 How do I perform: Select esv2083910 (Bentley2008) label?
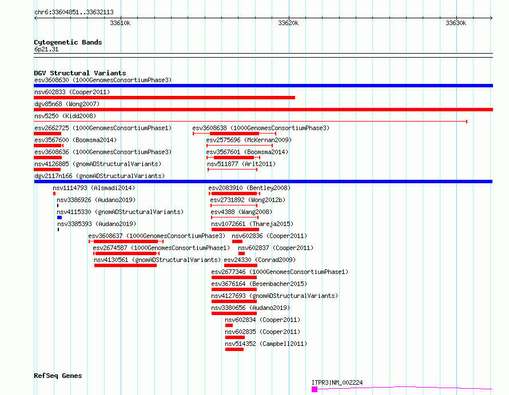click(x=249, y=188)
